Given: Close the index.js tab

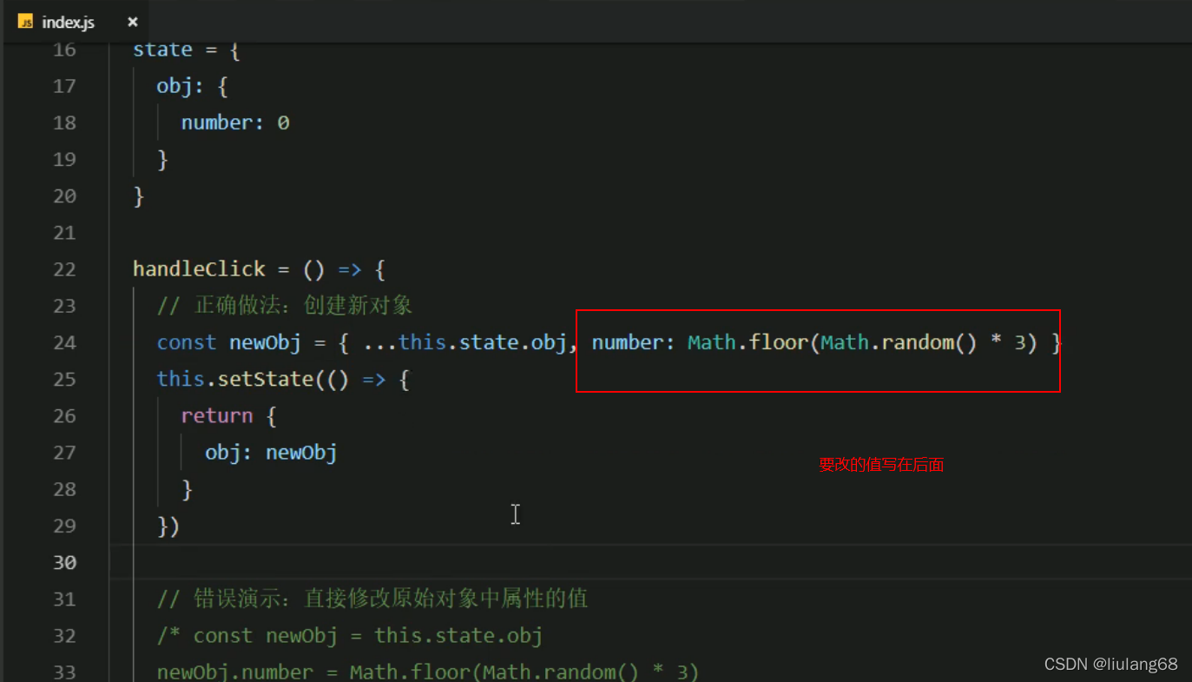Looking at the screenshot, I should (132, 22).
